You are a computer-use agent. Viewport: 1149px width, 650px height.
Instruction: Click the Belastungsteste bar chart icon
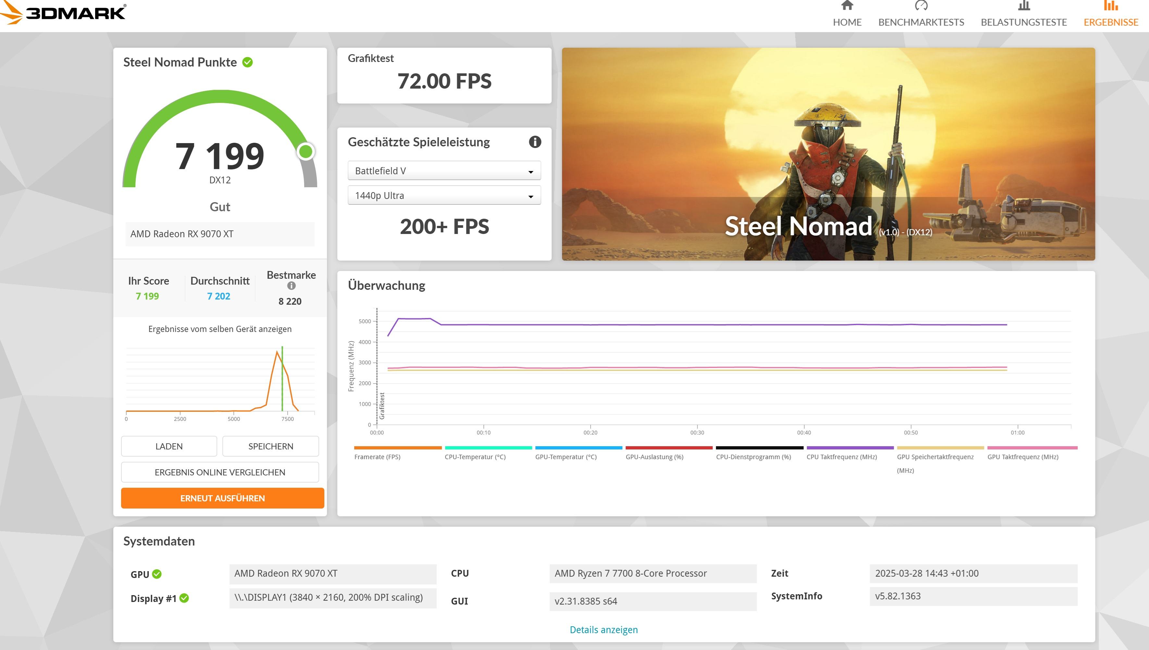pos(1024,6)
